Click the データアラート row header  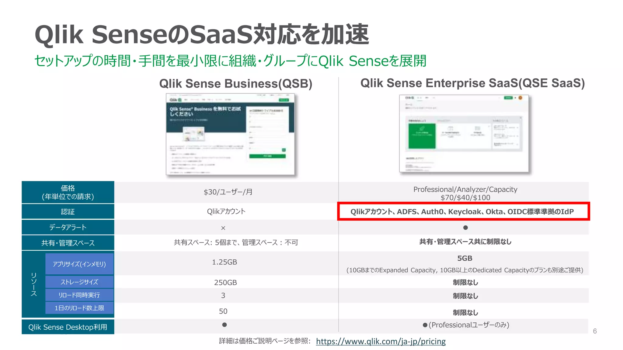point(68,227)
